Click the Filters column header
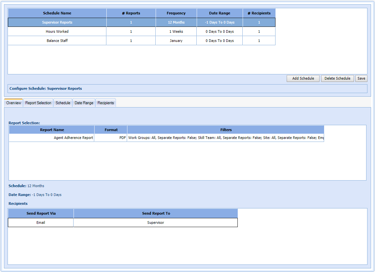The height and width of the screenshot is (272, 375). point(226,130)
